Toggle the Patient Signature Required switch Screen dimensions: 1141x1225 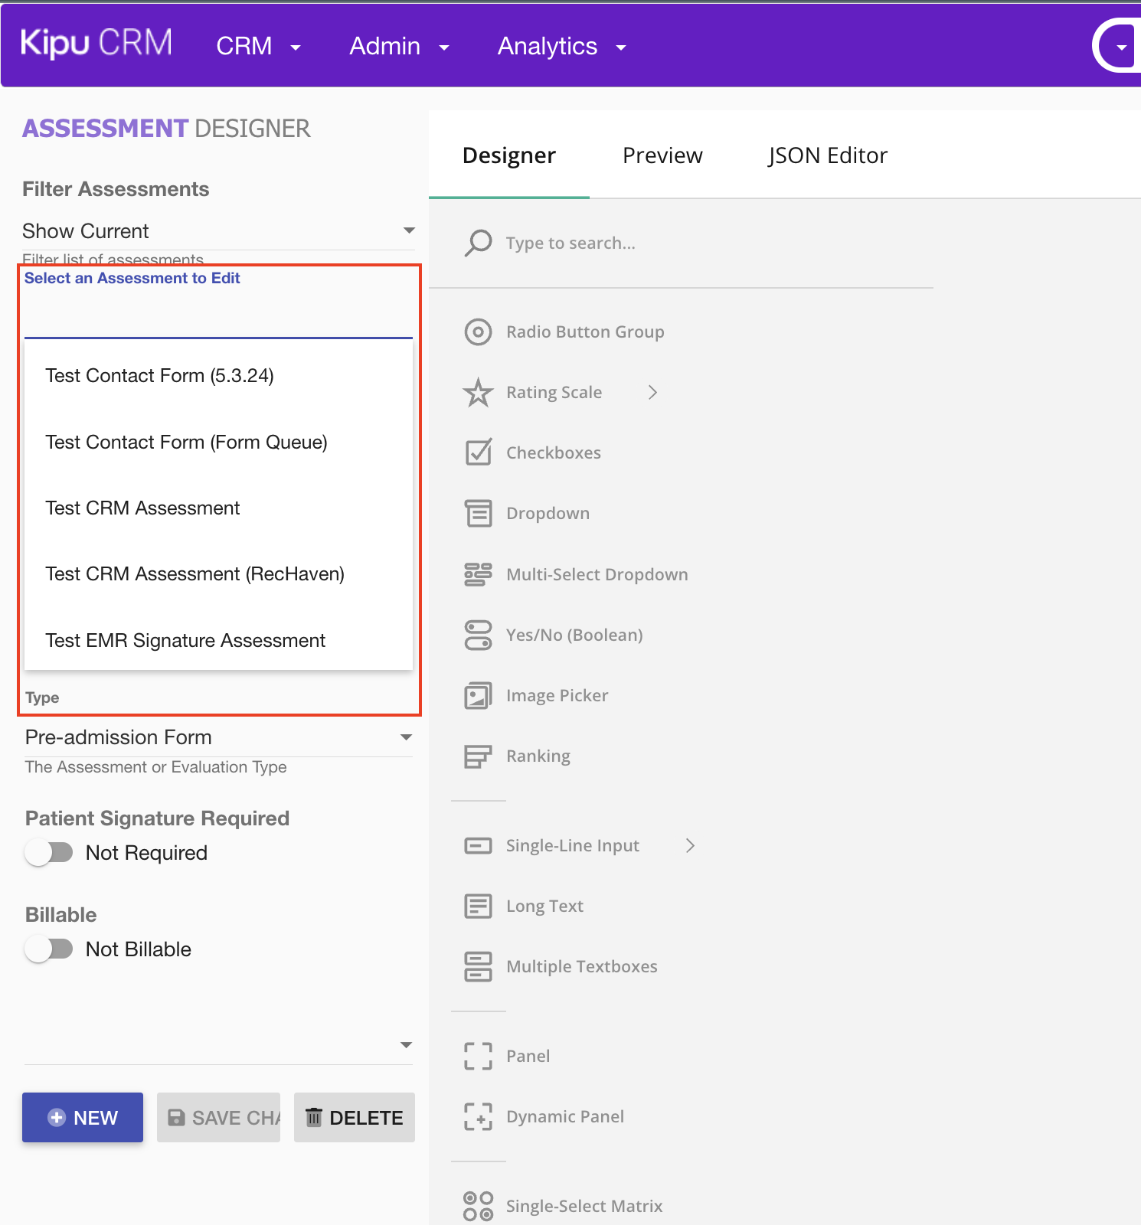tap(49, 852)
